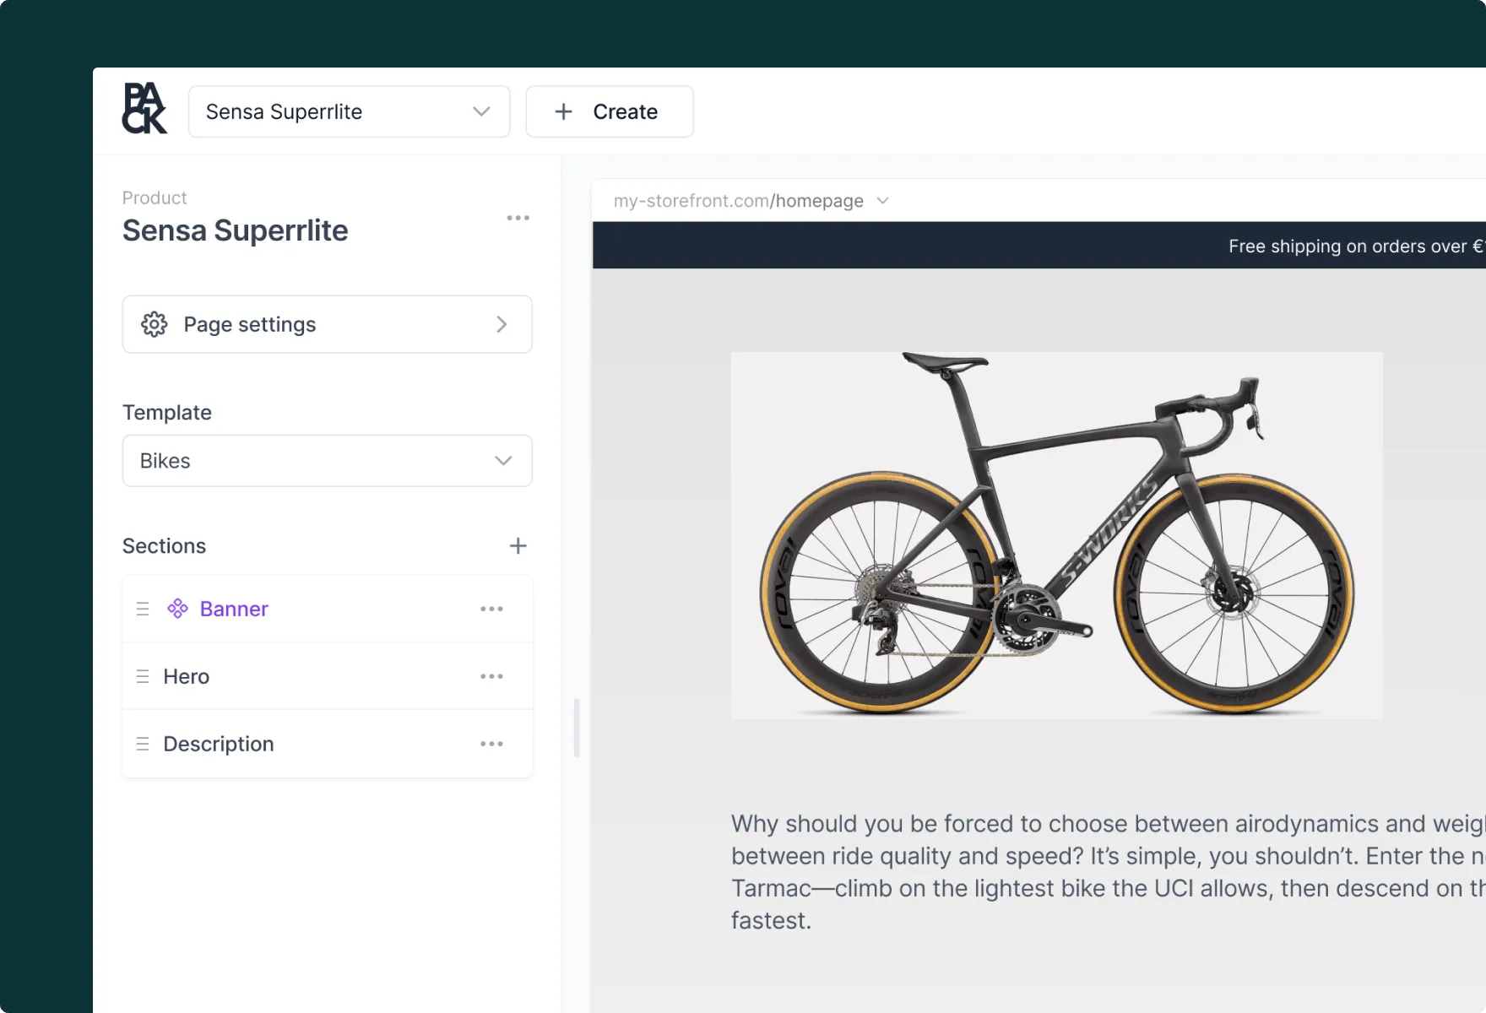Add a new section with plus icon
The width and height of the screenshot is (1486, 1013).
(x=518, y=546)
